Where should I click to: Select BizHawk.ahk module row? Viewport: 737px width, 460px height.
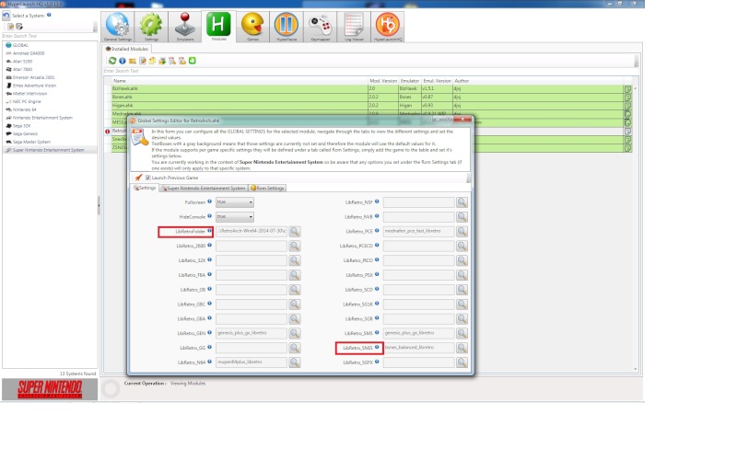367,88
